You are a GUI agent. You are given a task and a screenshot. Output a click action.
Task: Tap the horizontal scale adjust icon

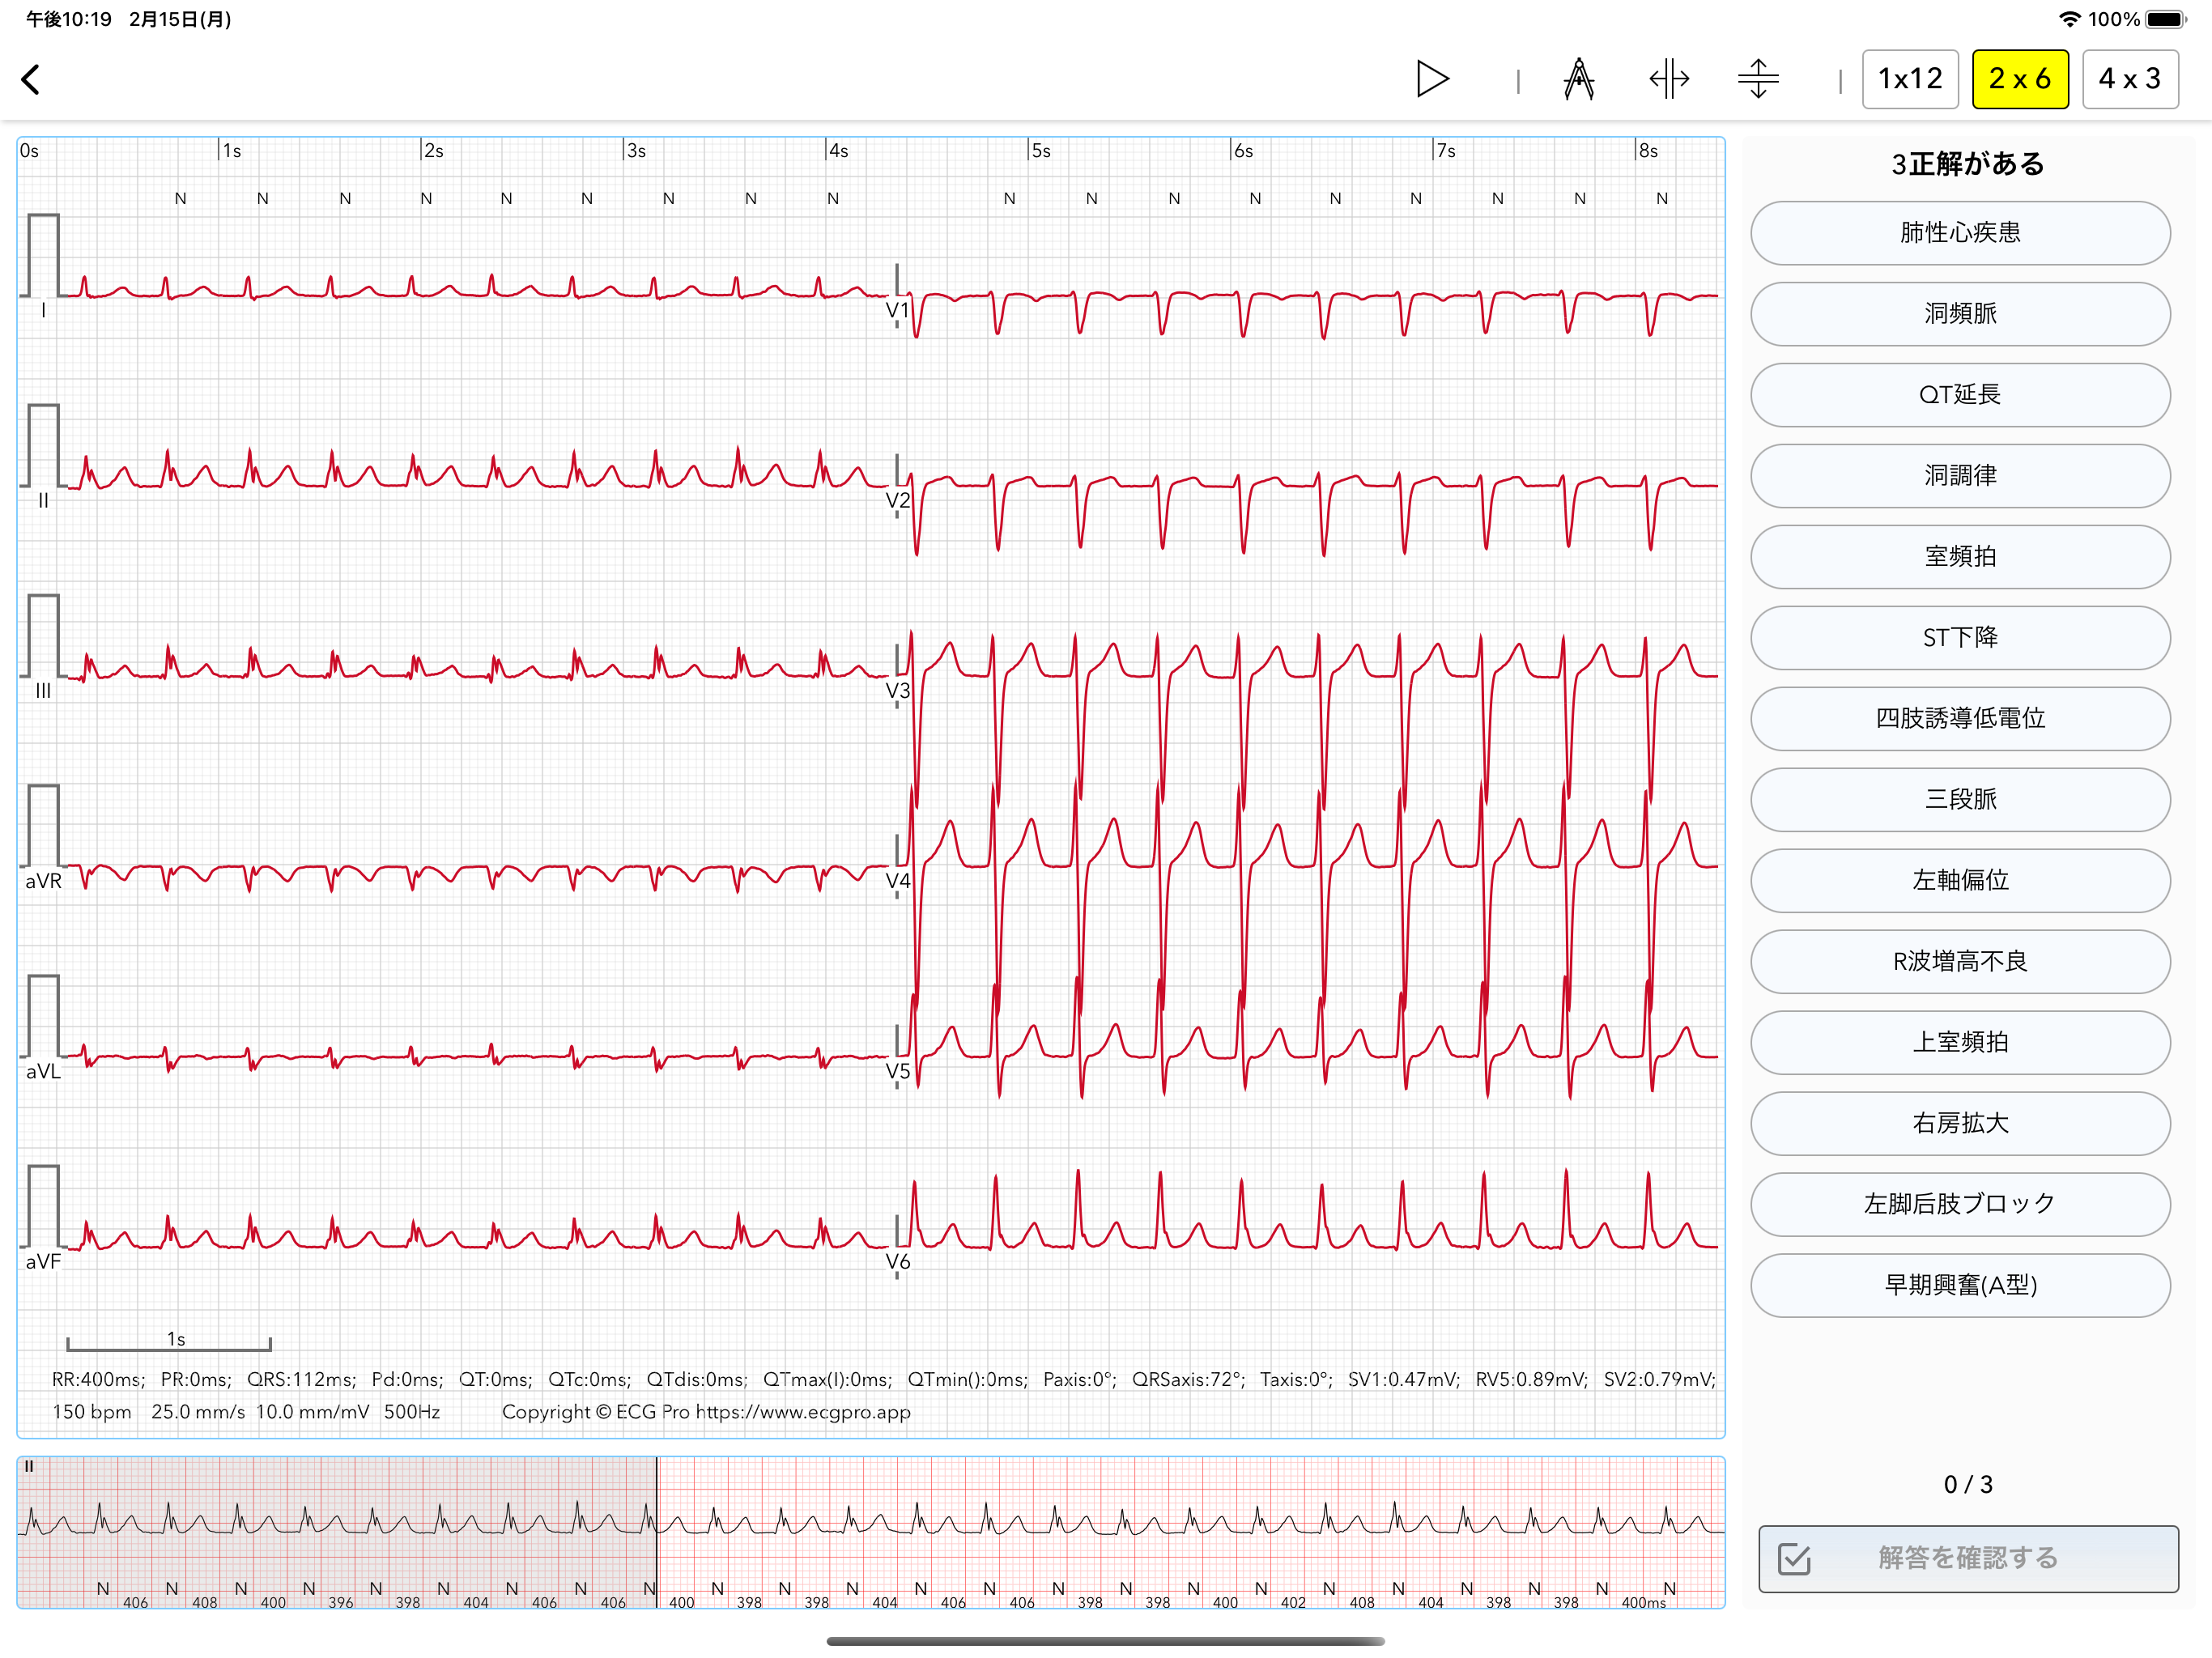(x=1668, y=79)
